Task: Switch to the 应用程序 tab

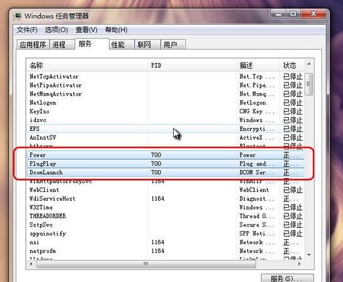Action: [x=33, y=45]
